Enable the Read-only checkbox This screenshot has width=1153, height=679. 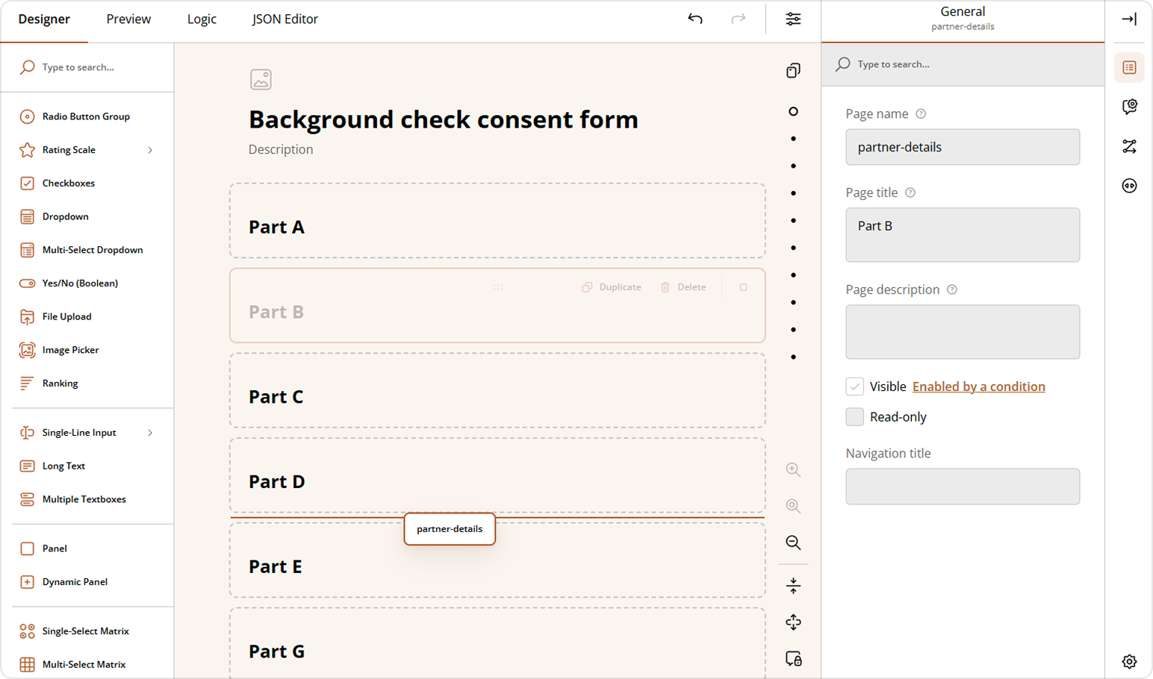click(855, 417)
